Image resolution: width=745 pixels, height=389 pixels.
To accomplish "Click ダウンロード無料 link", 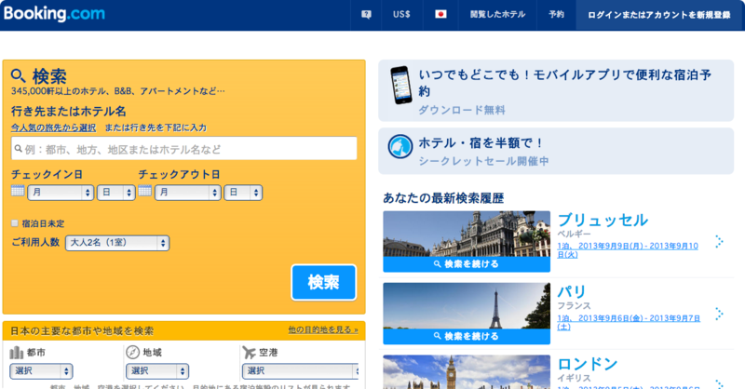I will (462, 110).
